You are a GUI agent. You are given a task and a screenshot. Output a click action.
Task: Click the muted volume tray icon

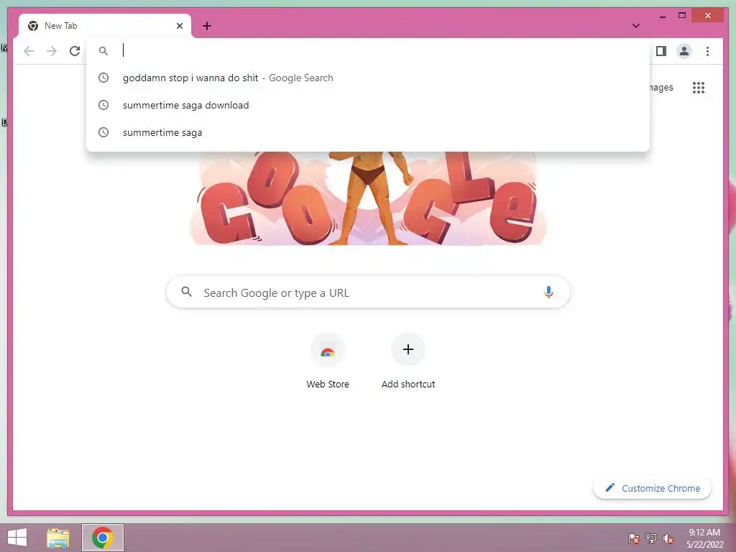(x=668, y=538)
